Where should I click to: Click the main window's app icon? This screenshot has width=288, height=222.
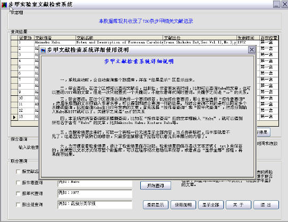pos(4,5)
